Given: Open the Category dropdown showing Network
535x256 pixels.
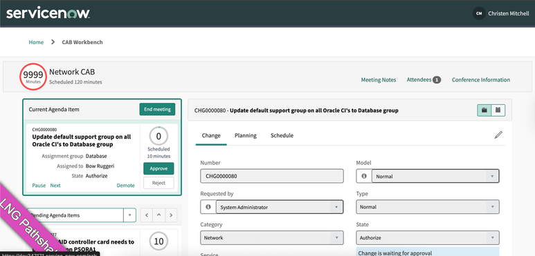Looking at the screenshot, I should click(x=272, y=237).
